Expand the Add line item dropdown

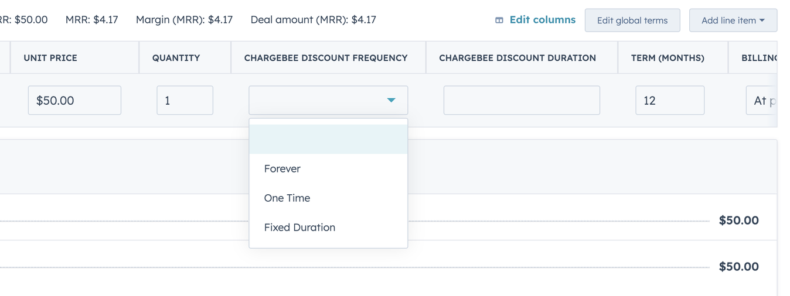click(733, 20)
